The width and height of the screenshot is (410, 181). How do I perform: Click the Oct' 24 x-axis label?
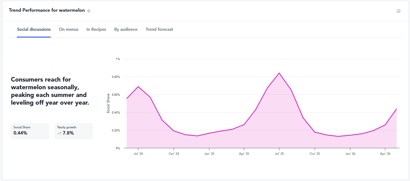pyautogui.click(x=174, y=154)
